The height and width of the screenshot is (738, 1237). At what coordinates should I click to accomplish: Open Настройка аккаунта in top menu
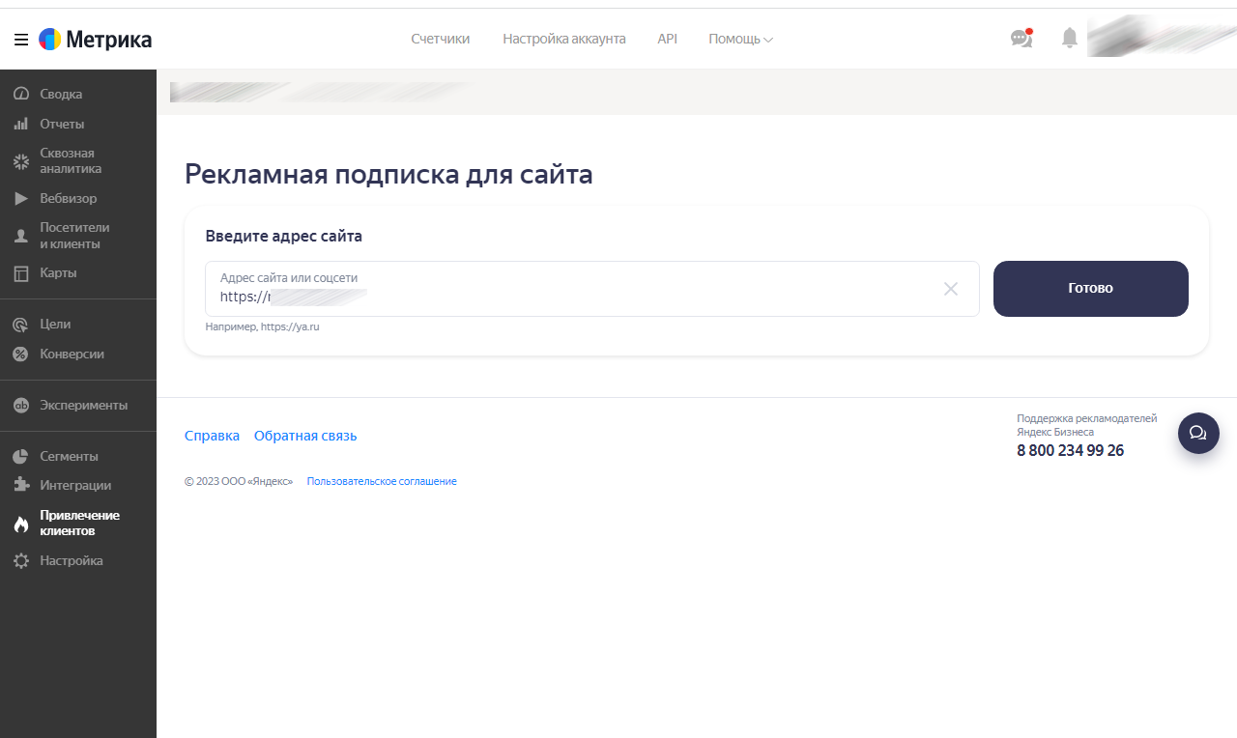(x=563, y=39)
